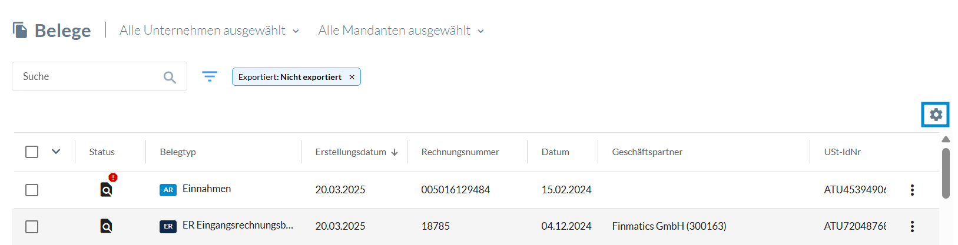Open three-dot menu for Finmatics GmbH row
958x245 pixels.
point(912,226)
